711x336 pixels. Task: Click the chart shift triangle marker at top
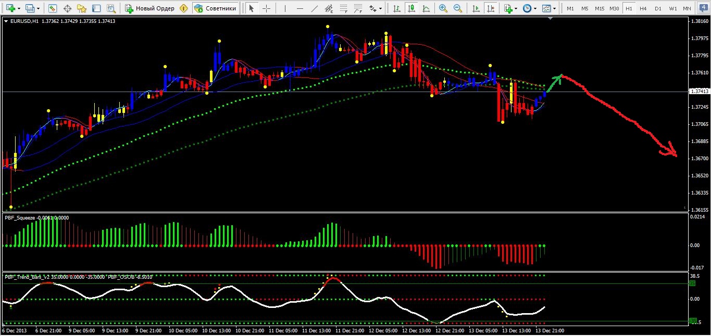551,18
